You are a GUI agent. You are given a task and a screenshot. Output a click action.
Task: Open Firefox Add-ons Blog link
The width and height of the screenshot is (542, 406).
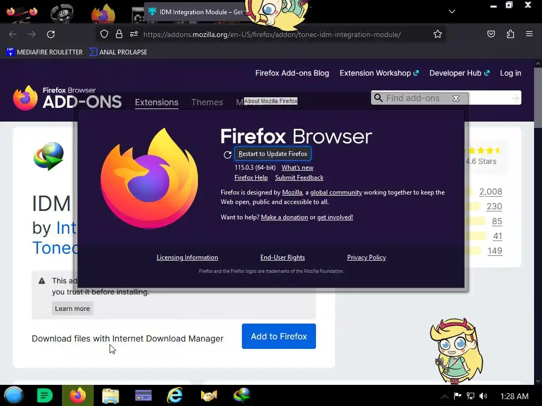[x=292, y=73]
